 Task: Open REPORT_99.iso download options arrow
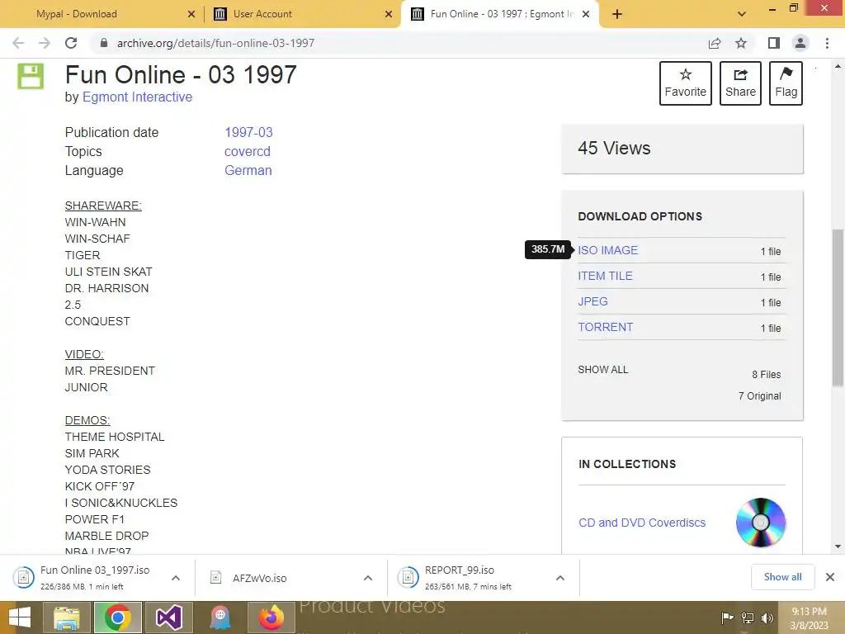560,578
